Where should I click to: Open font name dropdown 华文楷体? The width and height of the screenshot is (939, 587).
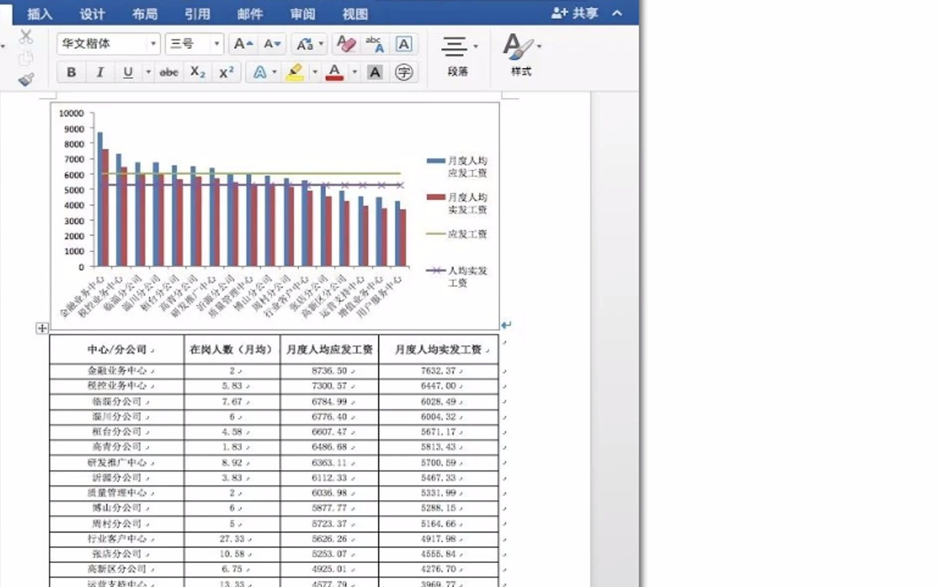(x=153, y=44)
